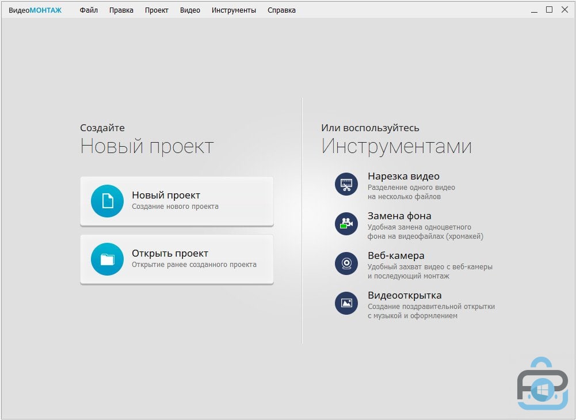Click the ВидеоМОНТАЖ logo in title bar
Image resolution: width=576 pixels, height=420 pixels.
point(35,10)
